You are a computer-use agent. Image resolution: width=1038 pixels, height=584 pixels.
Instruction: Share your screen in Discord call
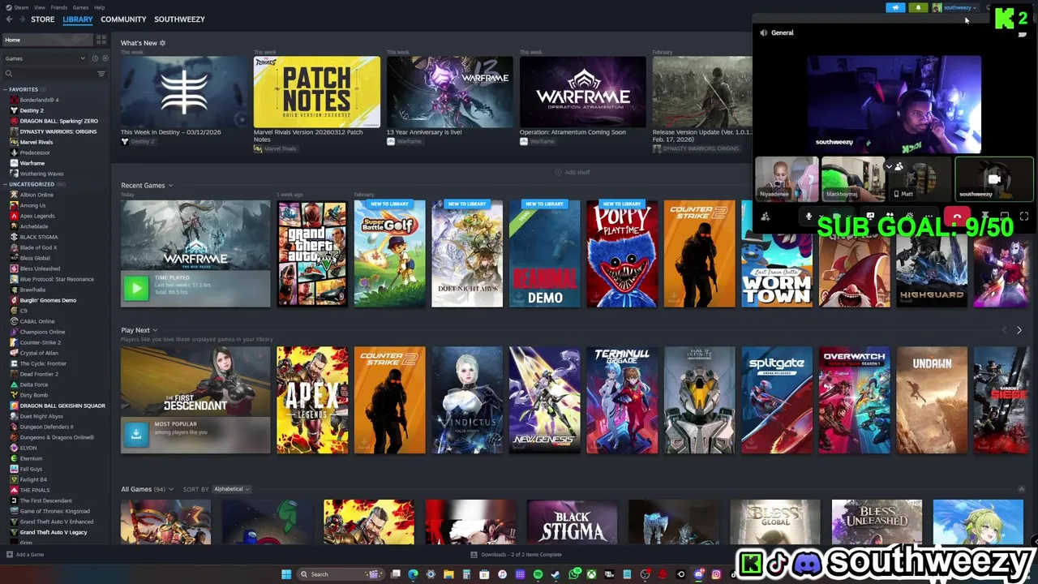870,217
